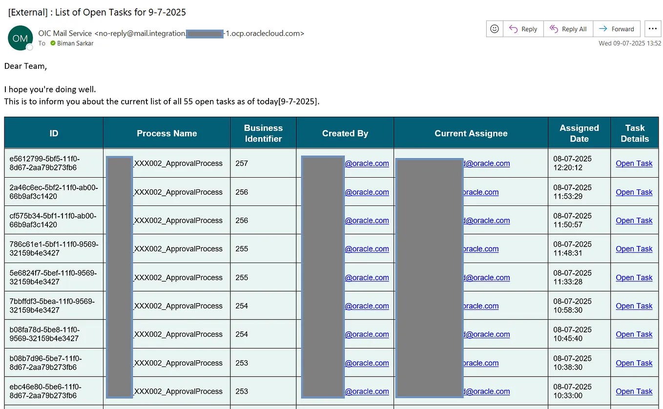The height and width of the screenshot is (409, 663).
Task: Click the OM sender avatar circle
Action: (x=20, y=38)
